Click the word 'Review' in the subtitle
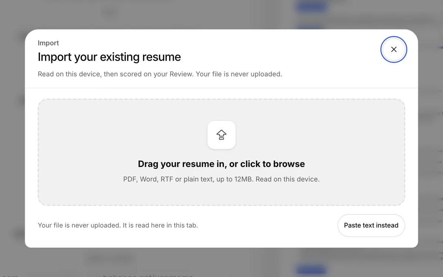The width and height of the screenshot is (443, 277). (181, 74)
